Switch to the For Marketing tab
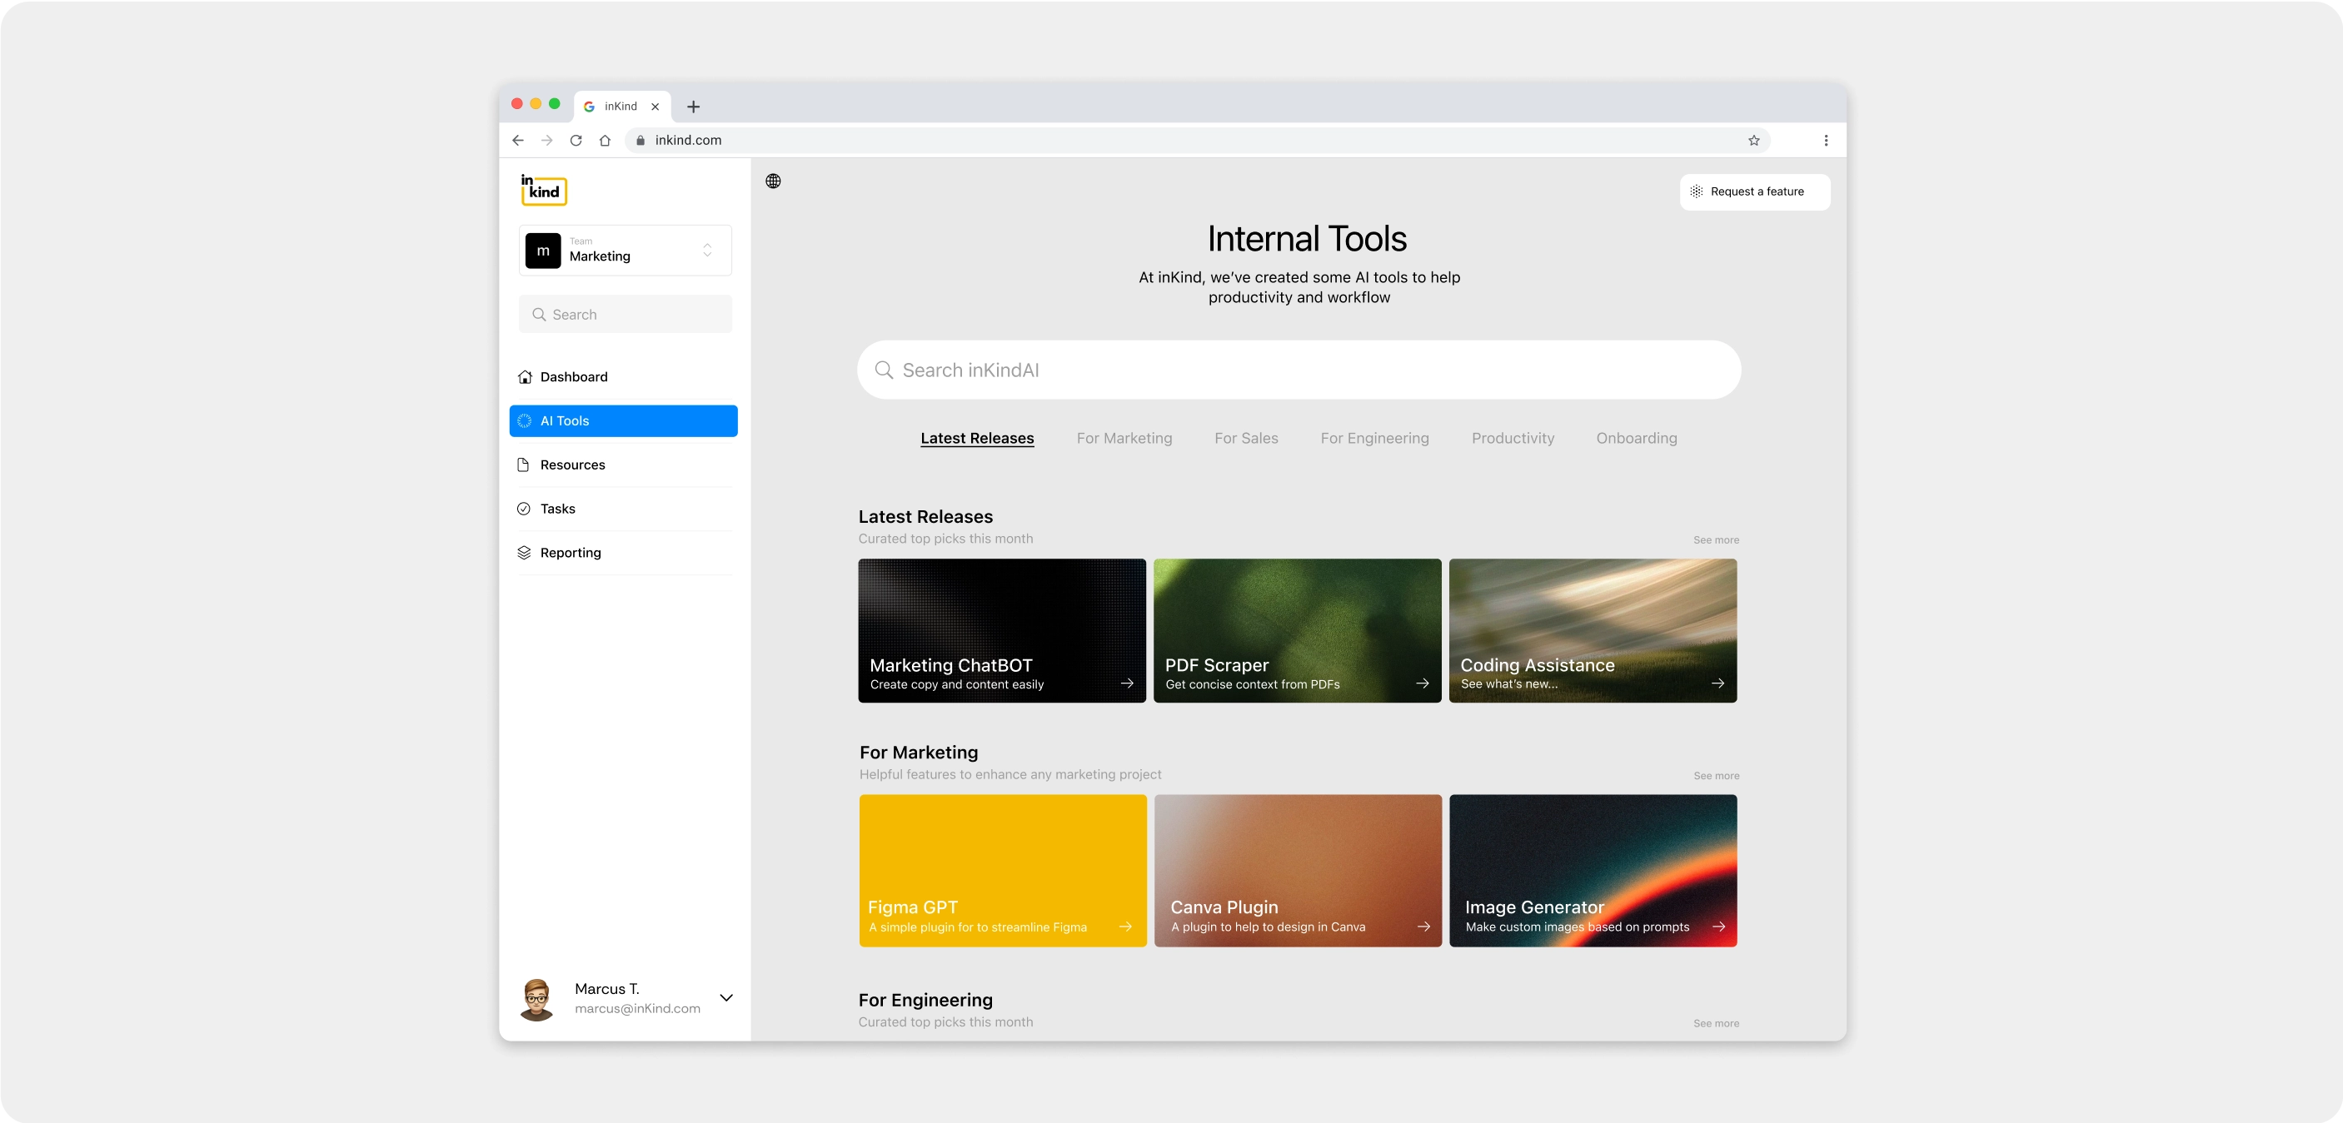 coord(1124,438)
